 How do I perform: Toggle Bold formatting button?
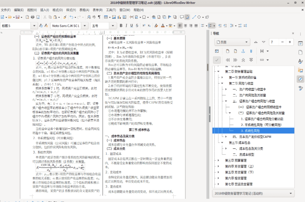pos(121,26)
